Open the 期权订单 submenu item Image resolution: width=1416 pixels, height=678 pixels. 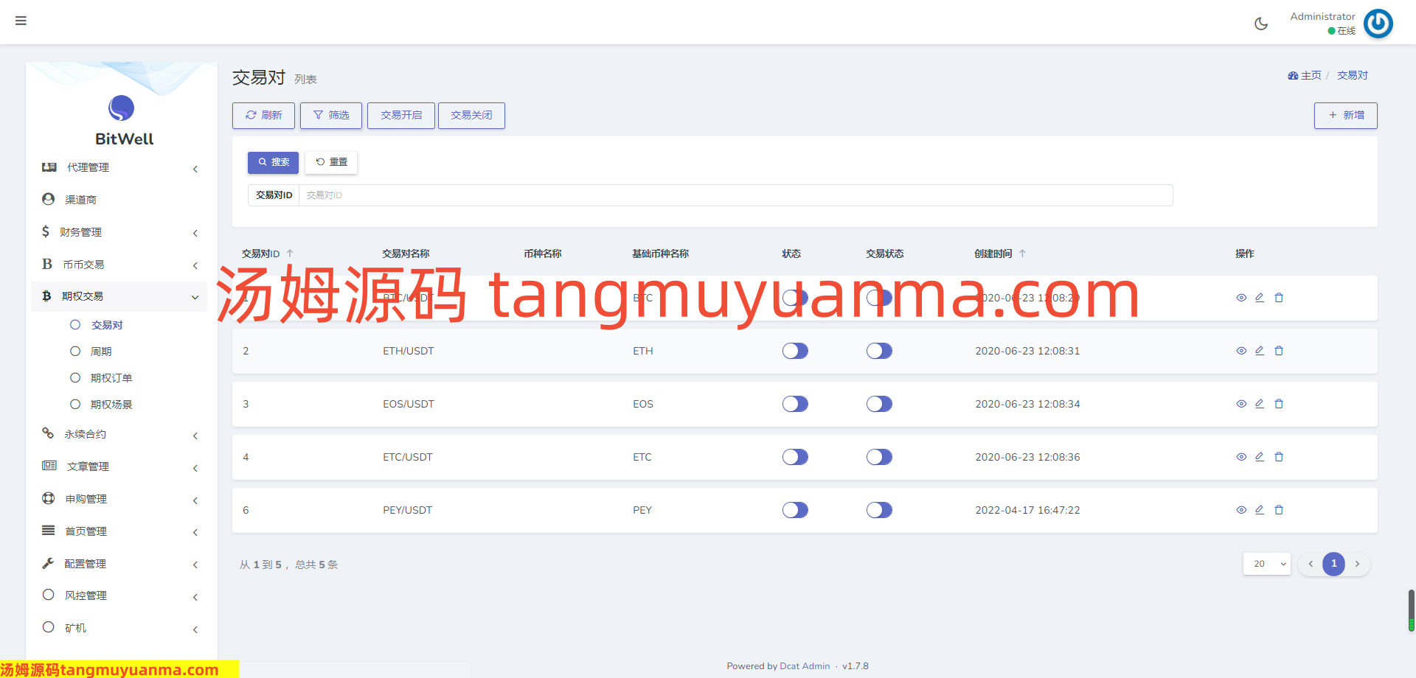(111, 378)
